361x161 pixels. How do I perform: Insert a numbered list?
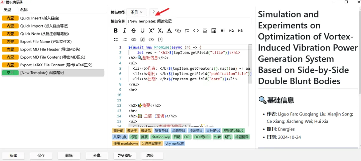coord(125,39)
